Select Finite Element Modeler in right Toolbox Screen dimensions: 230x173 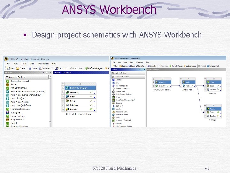click(x=122, y=94)
